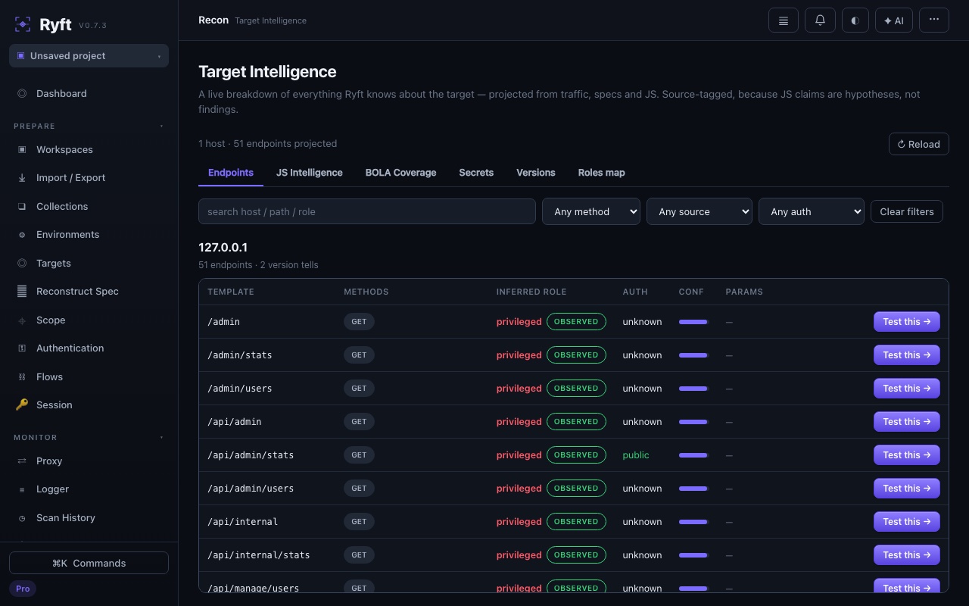Open the AI assistant button
969x606 pixels.
coord(893,20)
